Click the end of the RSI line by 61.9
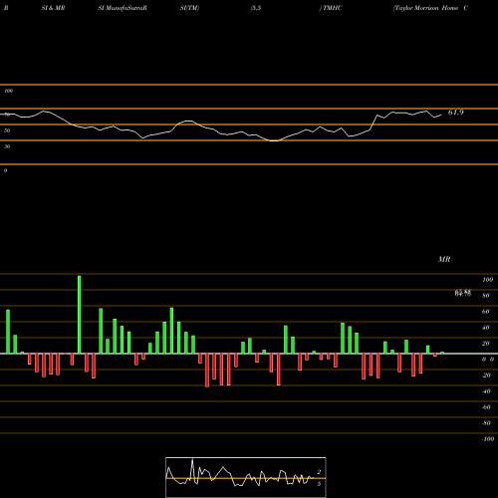The image size is (498, 498). 441,116
